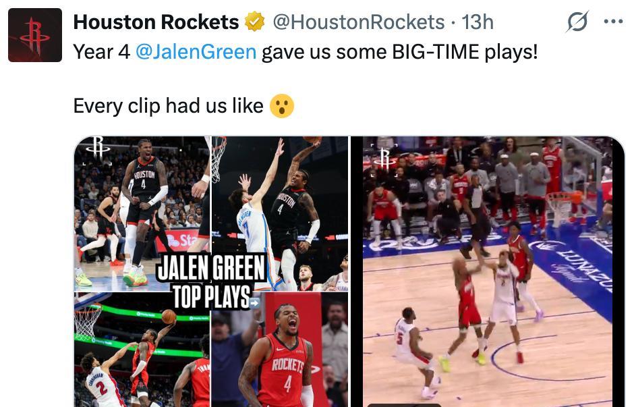This screenshot has height=407, width=634.
Task: Click the gold verified checkmark badge
Action: pos(254,22)
